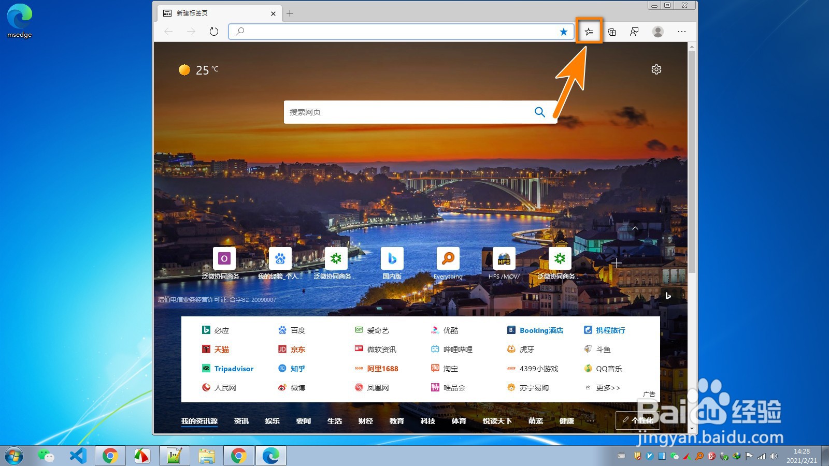Click the page vertical scrollbar
The image size is (829, 466).
[692, 162]
